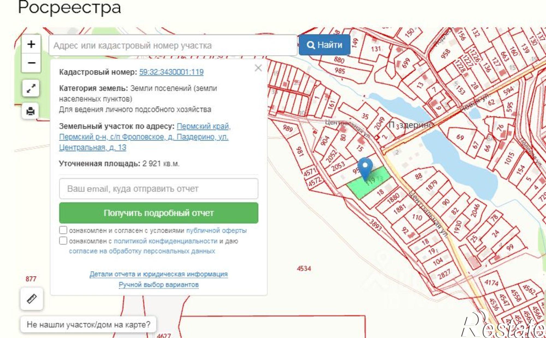Image resolution: width=546 pixels, height=338 pixels.
Task: Select parcel 99 on the map
Action: (x=510, y=247)
